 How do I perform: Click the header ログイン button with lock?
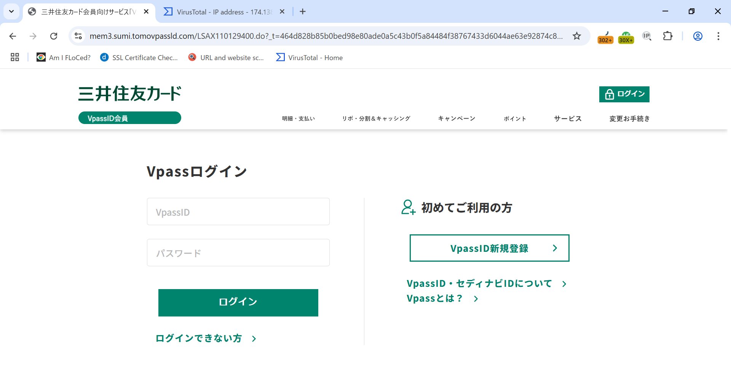pos(624,94)
